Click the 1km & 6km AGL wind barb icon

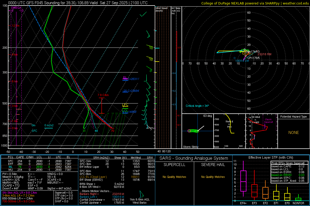point(141,194)
